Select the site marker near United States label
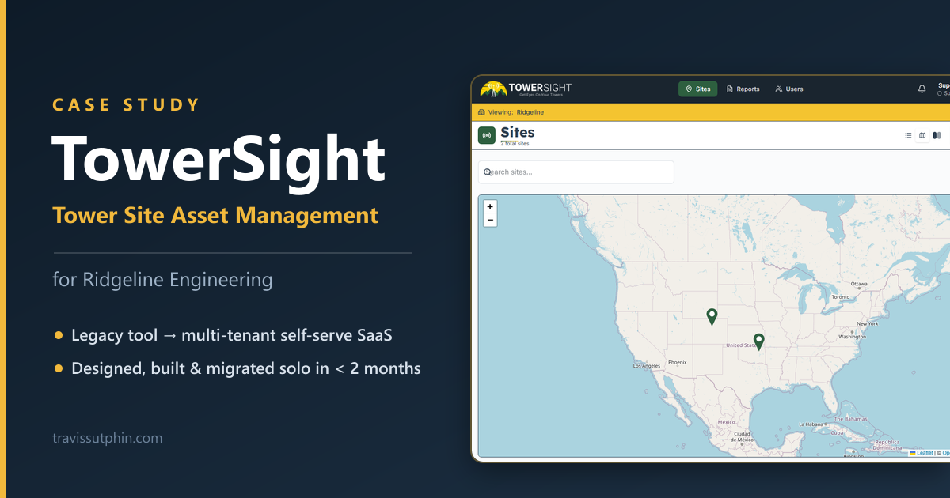This screenshot has height=498, width=950. click(759, 341)
